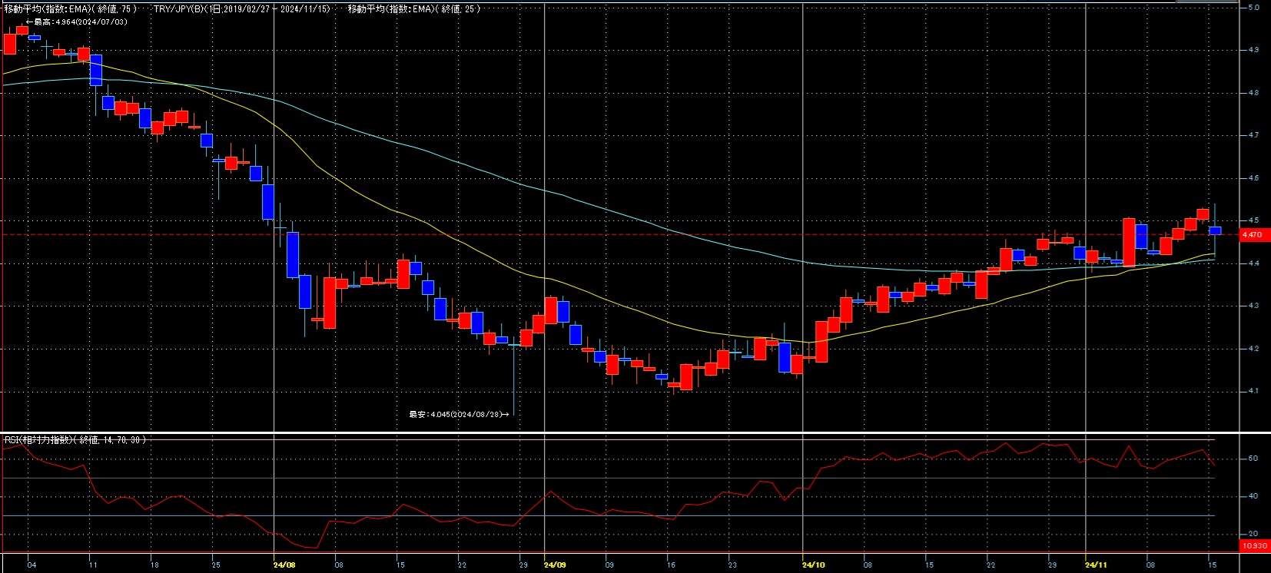
Task: Click the 5.0 price axis label
Action: [x=1253, y=8]
